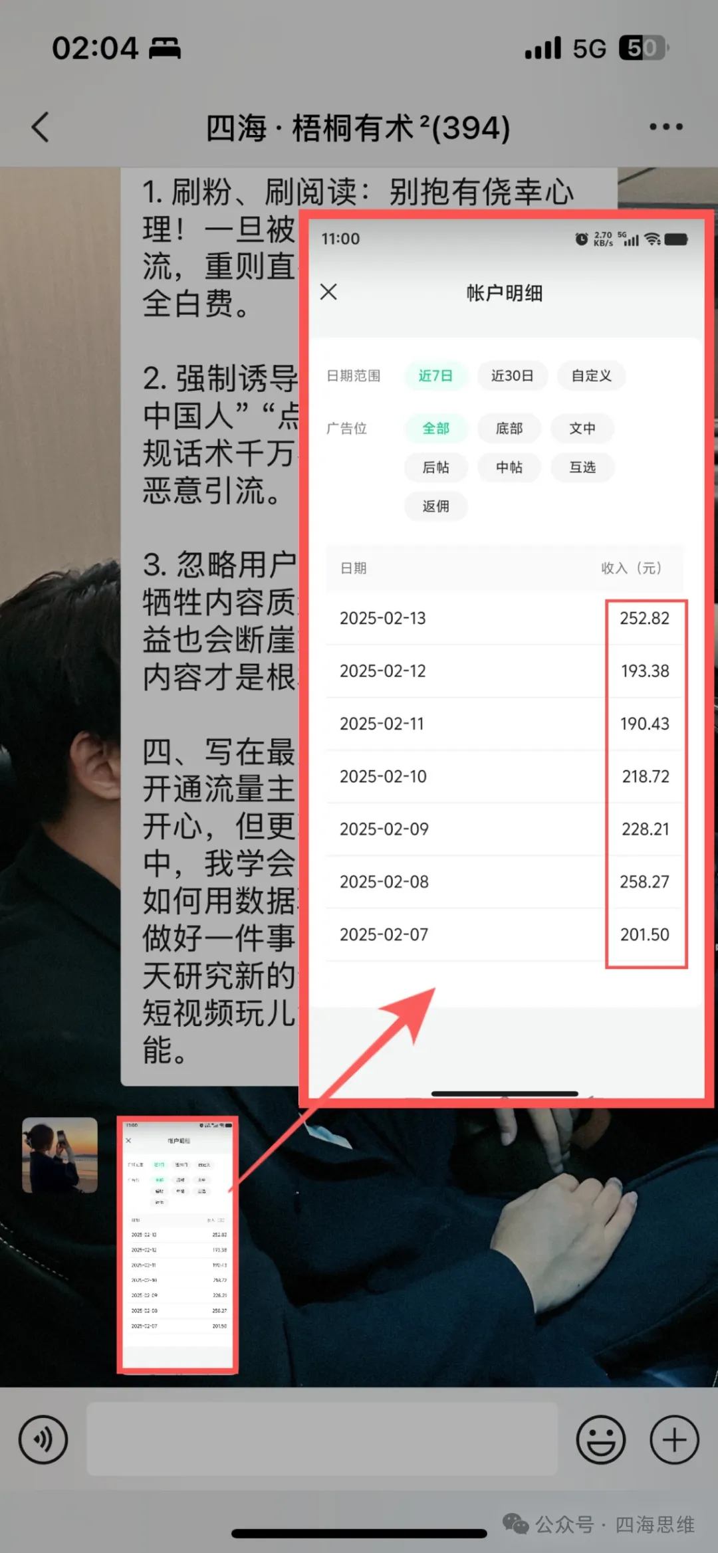Image resolution: width=718 pixels, height=1553 pixels.
Task: Filter ad position by 中帖
Action: point(509,467)
